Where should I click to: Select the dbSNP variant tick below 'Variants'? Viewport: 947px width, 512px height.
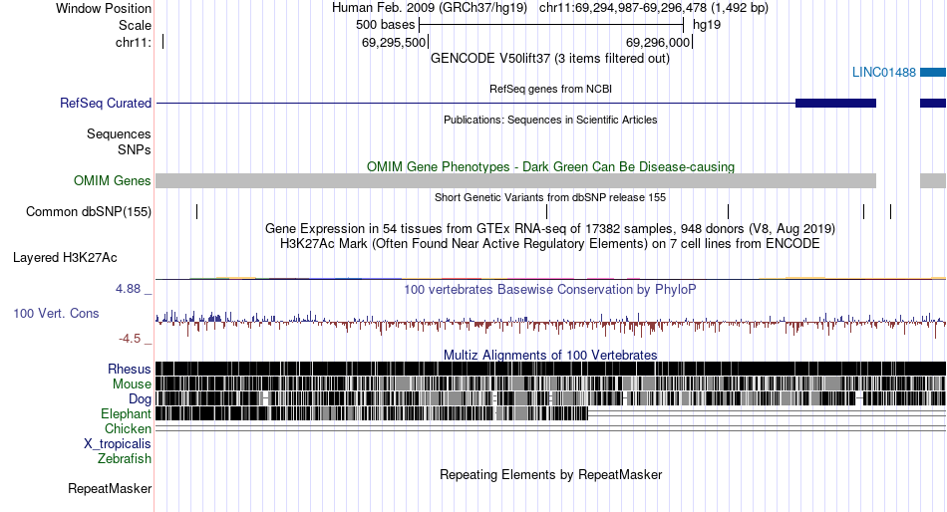coord(546,211)
